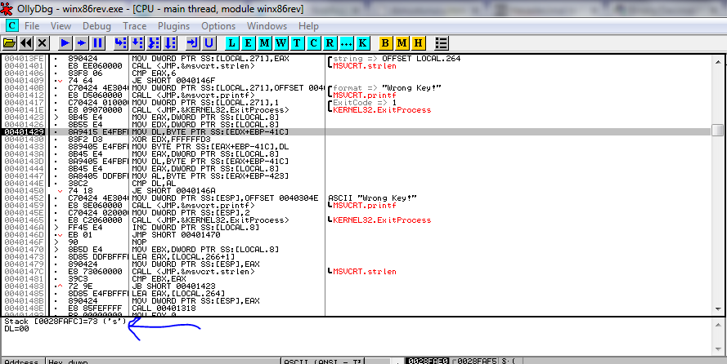Open the Debug menu

96,26
